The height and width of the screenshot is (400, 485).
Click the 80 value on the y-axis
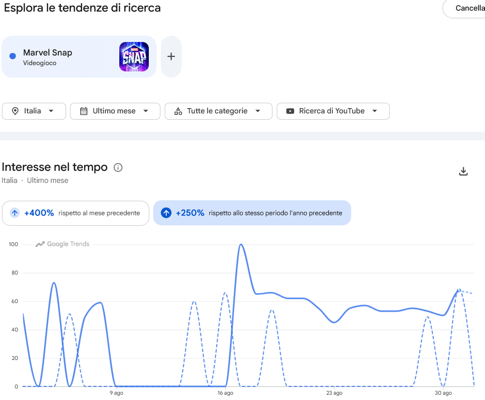click(15, 273)
